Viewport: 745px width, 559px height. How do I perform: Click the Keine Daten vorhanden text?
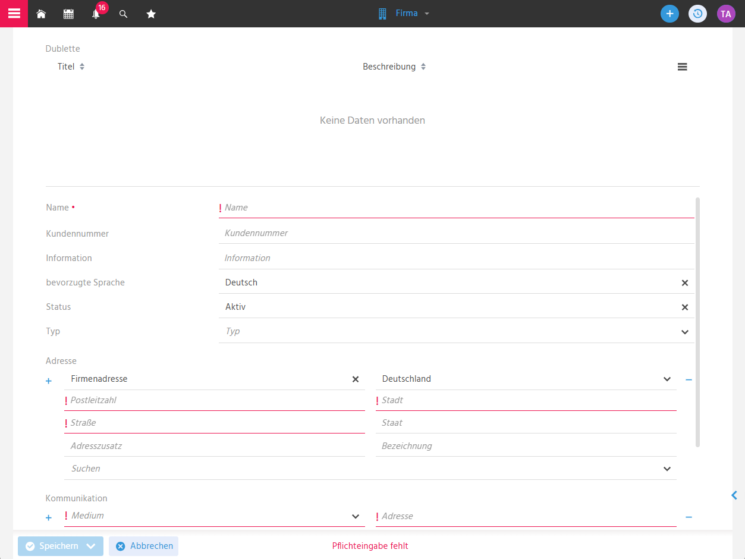click(x=372, y=120)
